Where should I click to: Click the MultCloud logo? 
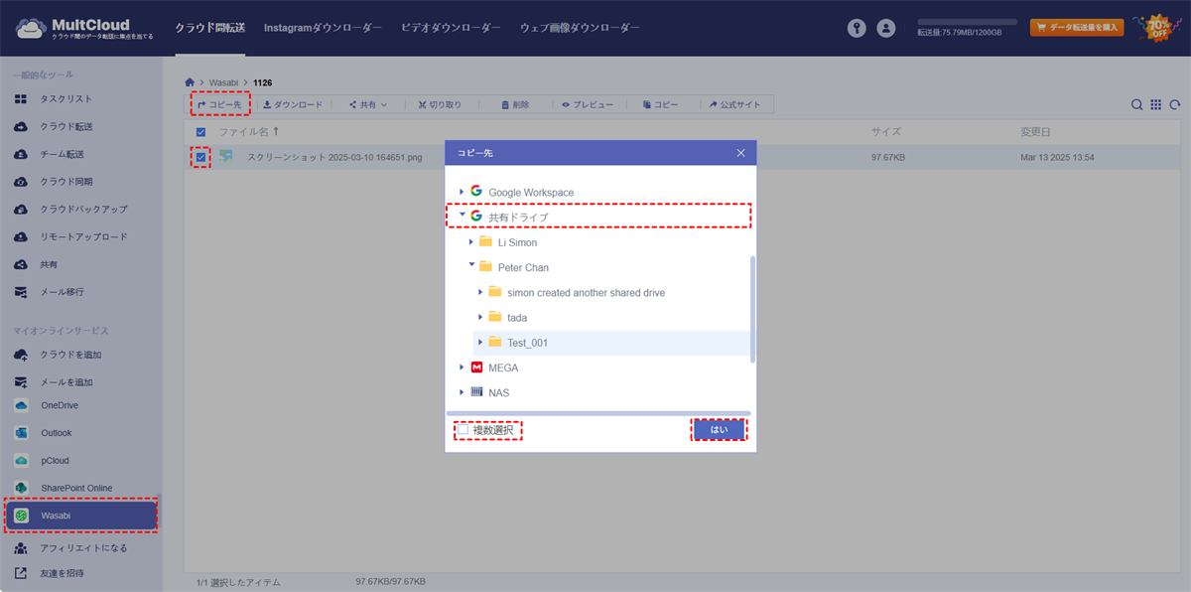point(84,29)
